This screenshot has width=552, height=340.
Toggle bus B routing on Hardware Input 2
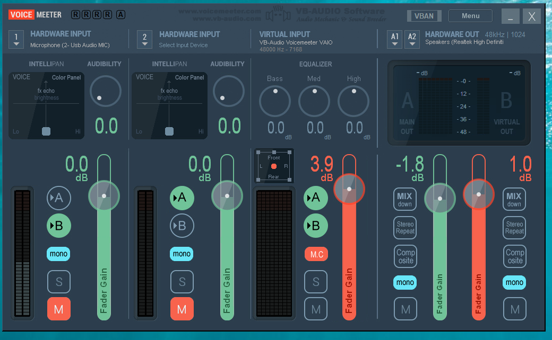tap(182, 226)
